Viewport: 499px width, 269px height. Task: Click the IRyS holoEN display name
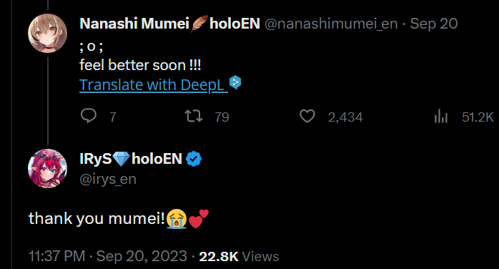(x=131, y=159)
